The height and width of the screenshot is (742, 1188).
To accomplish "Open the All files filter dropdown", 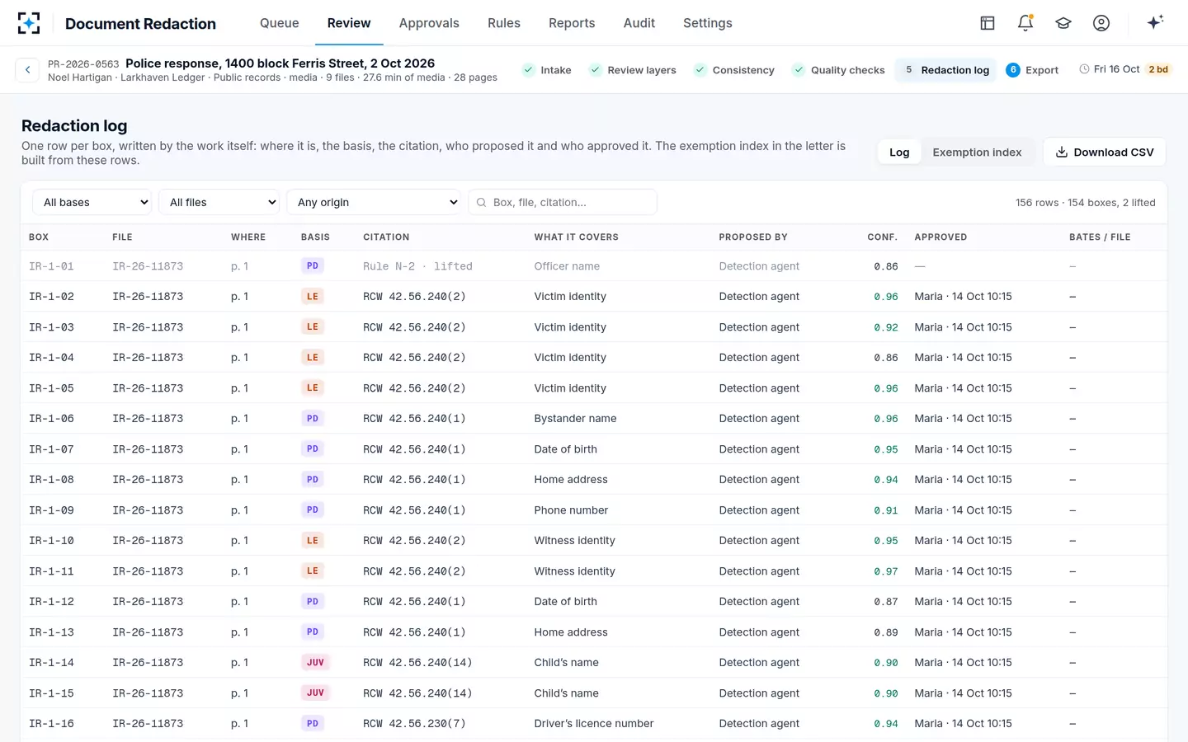I will (x=219, y=202).
